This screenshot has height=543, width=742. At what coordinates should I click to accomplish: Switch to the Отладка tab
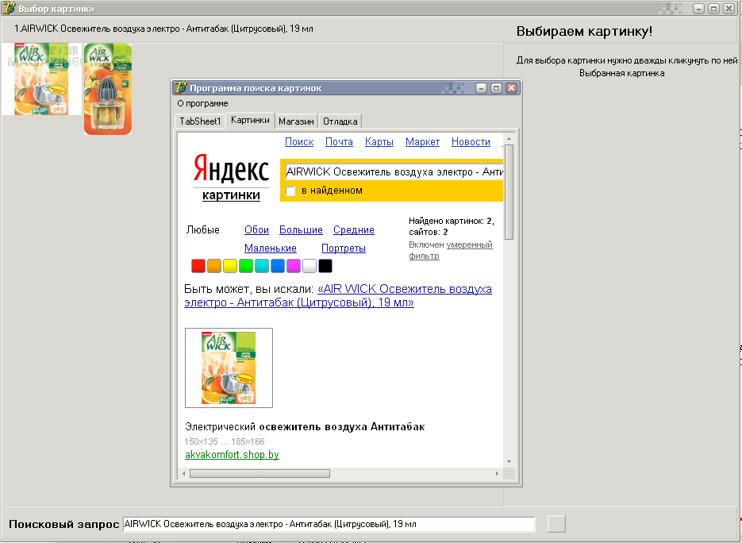(x=340, y=121)
